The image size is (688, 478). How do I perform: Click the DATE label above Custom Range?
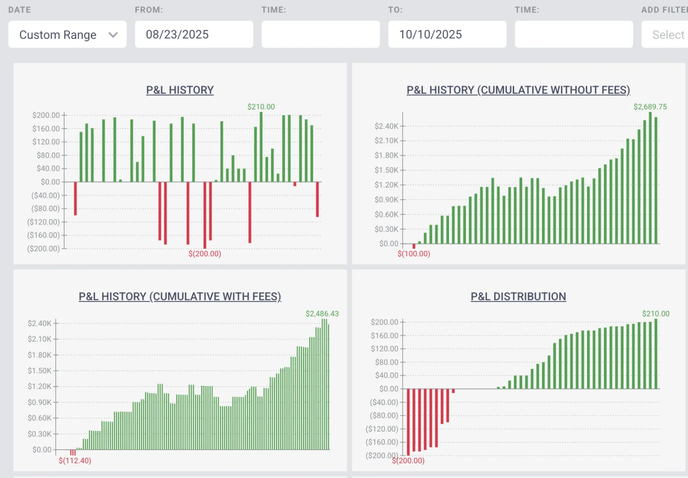tap(19, 10)
